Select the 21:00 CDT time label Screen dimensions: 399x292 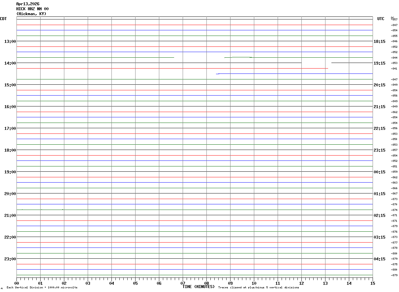point(10,215)
